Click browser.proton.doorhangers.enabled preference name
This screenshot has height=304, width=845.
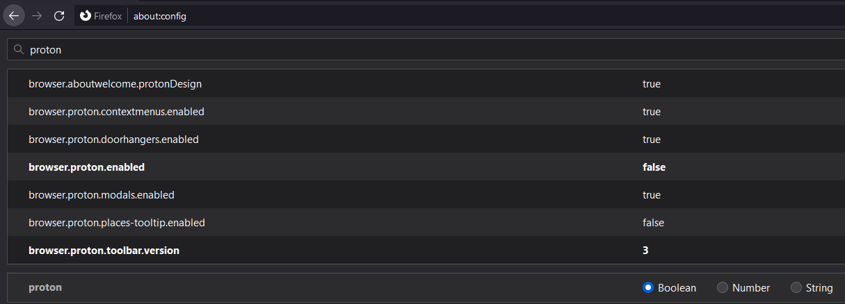click(x=113, y=140)
